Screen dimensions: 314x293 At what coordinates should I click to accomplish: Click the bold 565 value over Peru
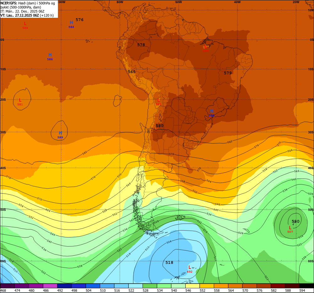(132, 72)
